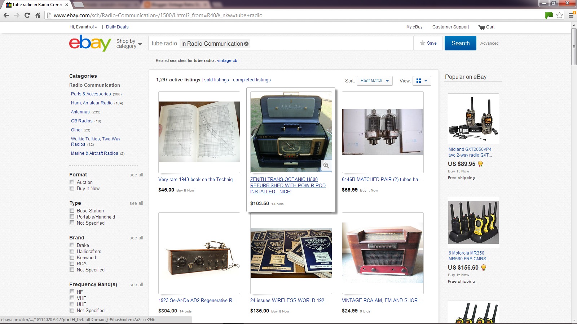Image resolution: width=577 pixels, height=324 pixels.
Task: Open My eBay menu
Action: [414, 27]
